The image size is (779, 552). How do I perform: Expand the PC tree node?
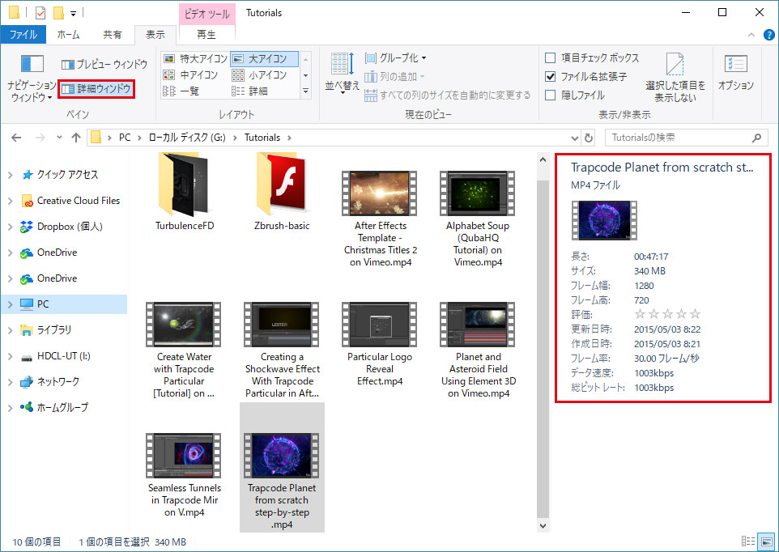[x=10, y=304]
